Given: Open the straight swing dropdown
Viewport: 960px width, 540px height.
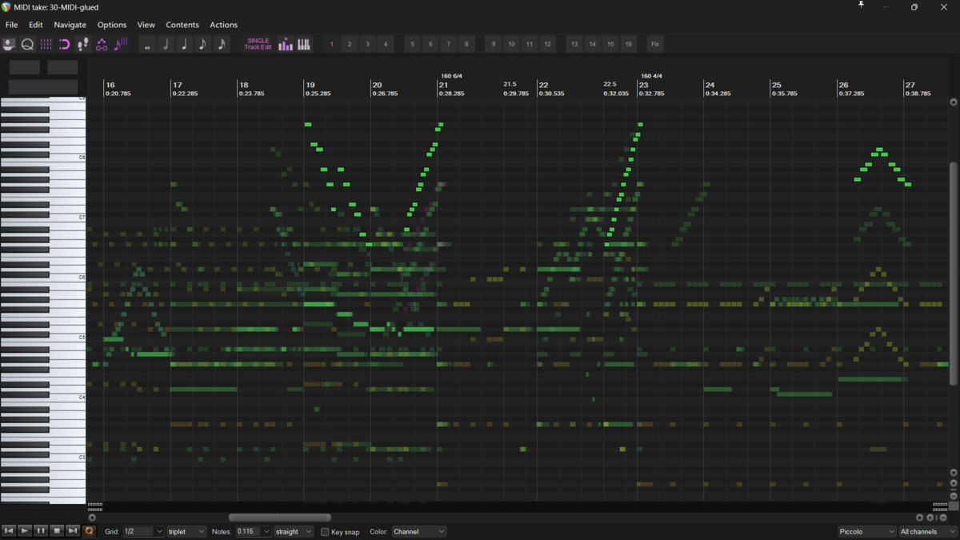Looking at the screenshot, I should (x=294, y=532).
